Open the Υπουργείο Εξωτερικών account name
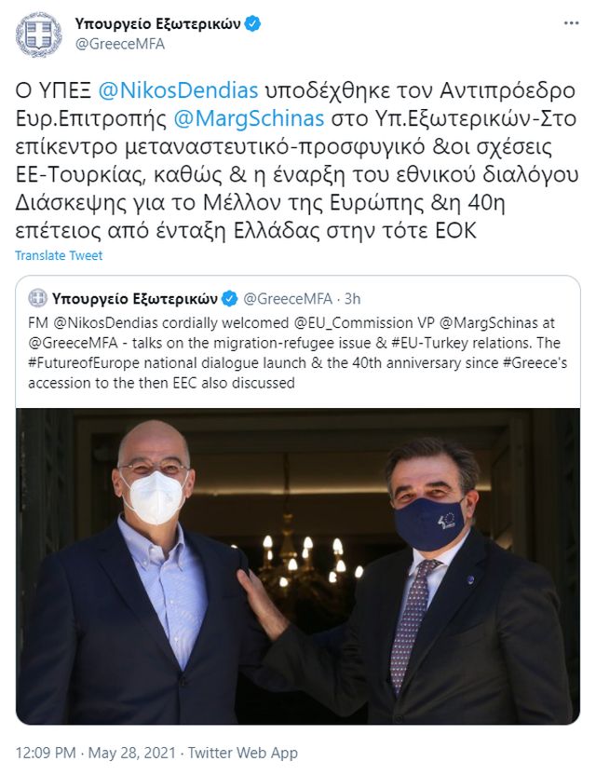 (x=157, y=23)
